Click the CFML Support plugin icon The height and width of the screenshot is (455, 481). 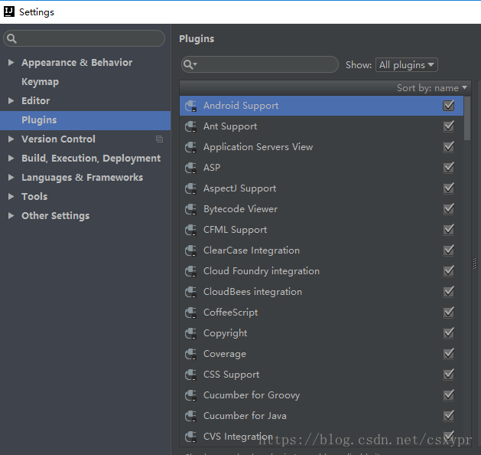[x=190, y=230]
